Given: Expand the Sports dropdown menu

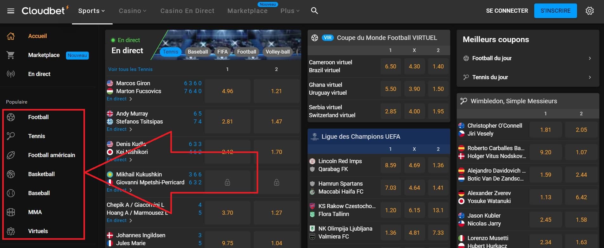Looking at the screenshot, I should pyautogui.click(x=91, y=11).
